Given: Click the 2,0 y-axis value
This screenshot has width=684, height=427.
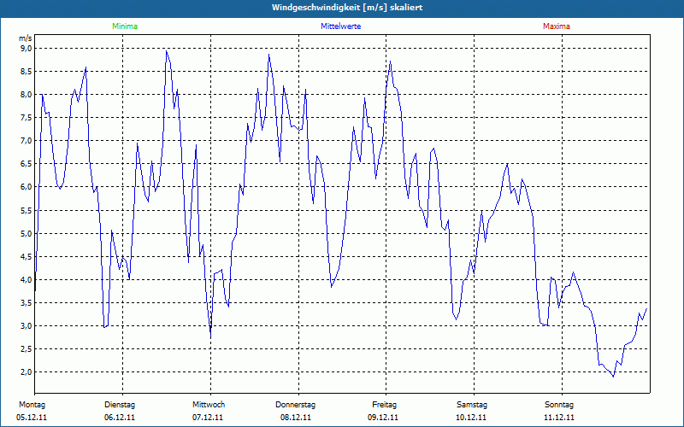Looking at the screenshot, I should [27, 371].
